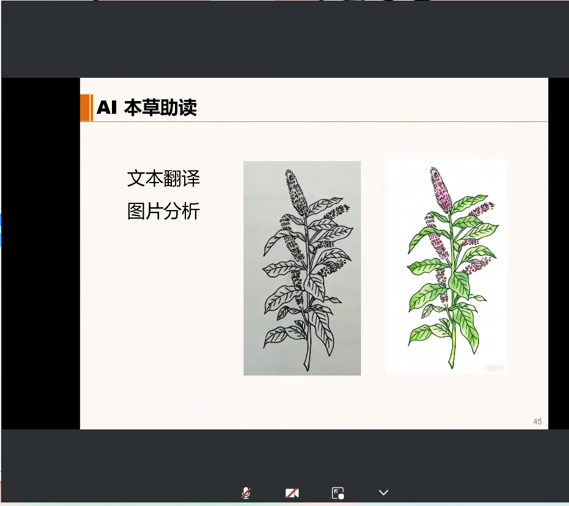Click the orange divider line under the title
The image size is (569, 506).
click(318, 122)
